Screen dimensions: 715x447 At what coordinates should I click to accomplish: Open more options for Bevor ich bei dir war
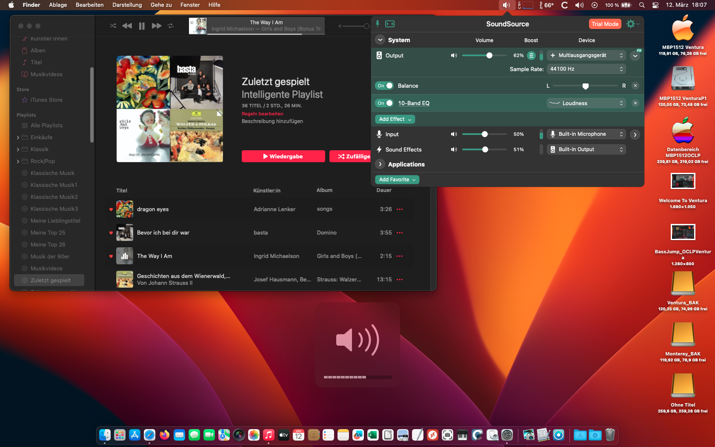pos(400,233)
